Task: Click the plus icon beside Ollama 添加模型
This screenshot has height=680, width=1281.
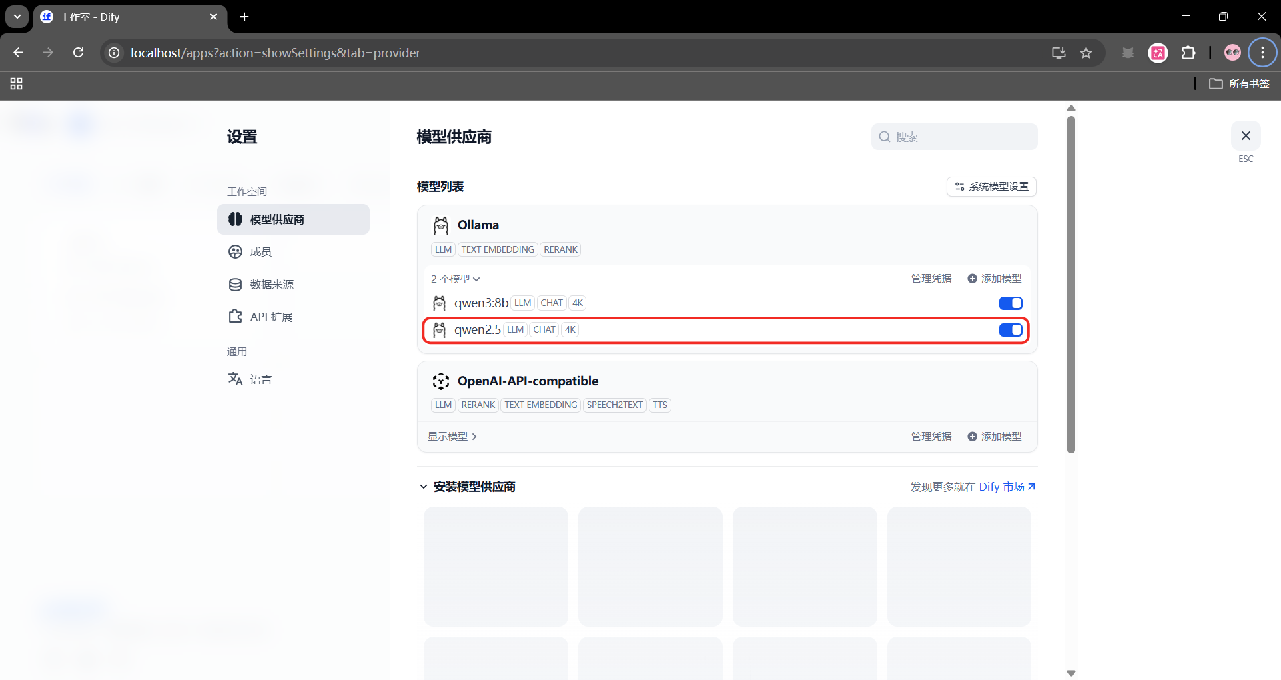Action: coord(972,279)
